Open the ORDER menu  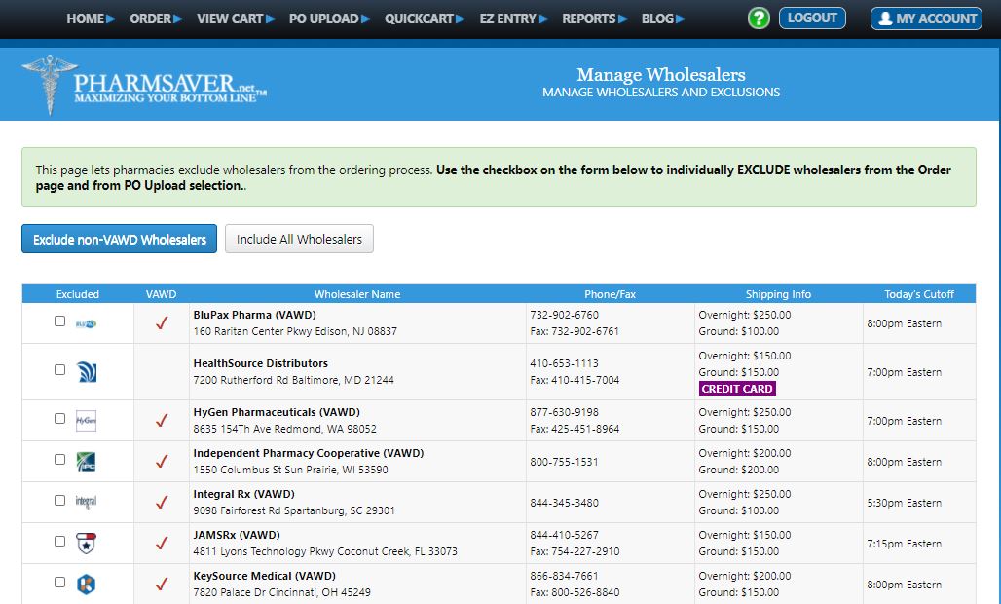click(x=156, y=19)
